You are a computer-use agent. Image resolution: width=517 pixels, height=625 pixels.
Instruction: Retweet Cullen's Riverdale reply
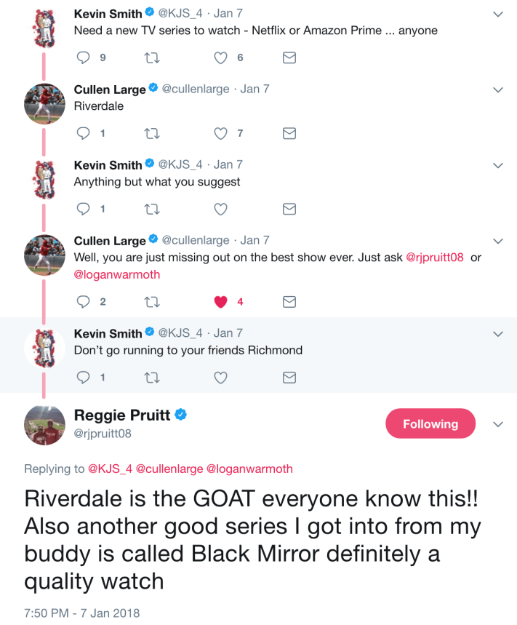[152, 133]
